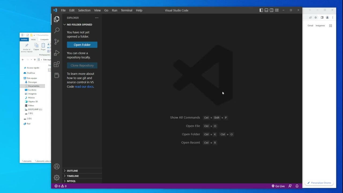Open the Search panel in the activity bar
The image size is (343, 193).
coord(57,30)
